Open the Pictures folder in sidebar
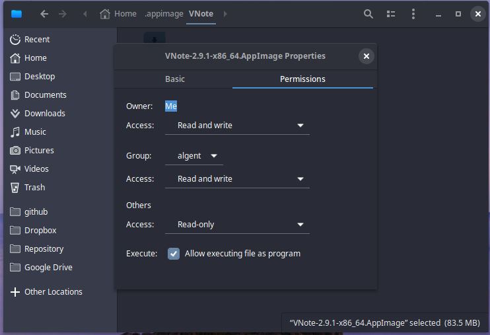The height and width of the screenshot is (335, 490). pyautogui.click(x=39, y=151)
